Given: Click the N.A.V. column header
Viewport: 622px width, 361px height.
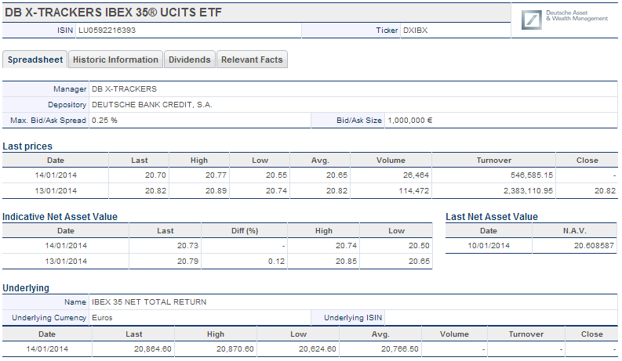Looking at the screenshot, I should [574, 231].
